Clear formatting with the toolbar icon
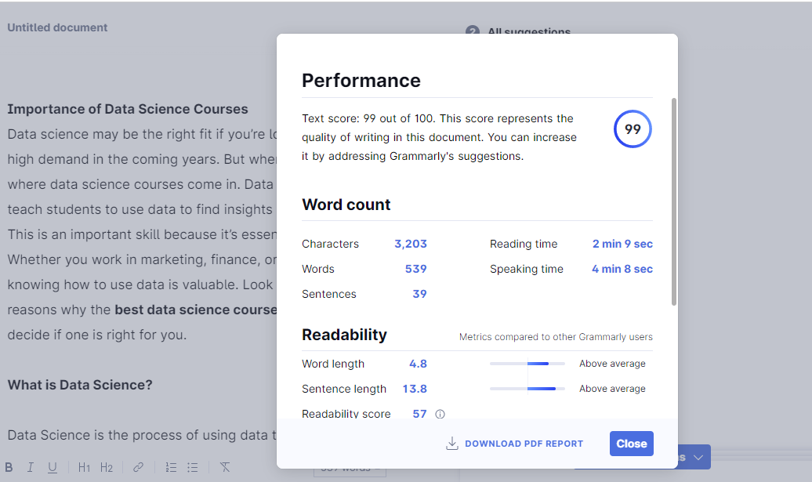This screenshot has width=812, height=482. [x=225, y=467]
